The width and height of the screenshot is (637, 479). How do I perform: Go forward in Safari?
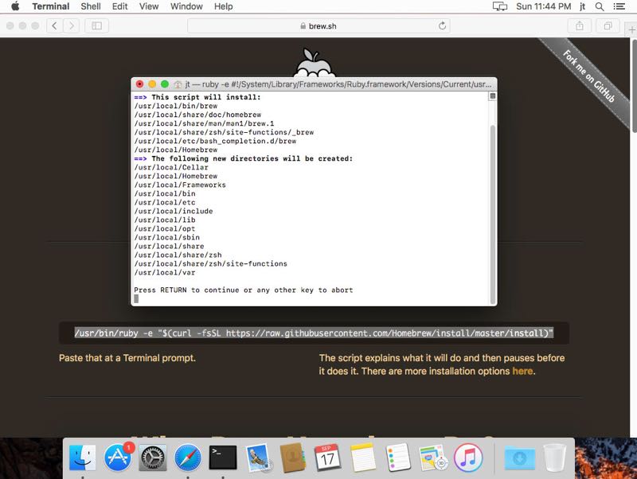pos(71,26)
